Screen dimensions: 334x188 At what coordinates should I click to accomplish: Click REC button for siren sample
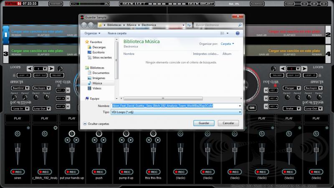(18, 172)
